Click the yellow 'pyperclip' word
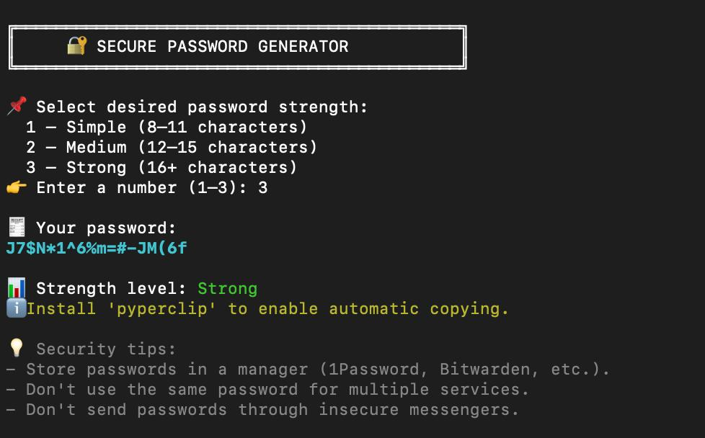This screenshot has width=705, height=438. point(162,309)
